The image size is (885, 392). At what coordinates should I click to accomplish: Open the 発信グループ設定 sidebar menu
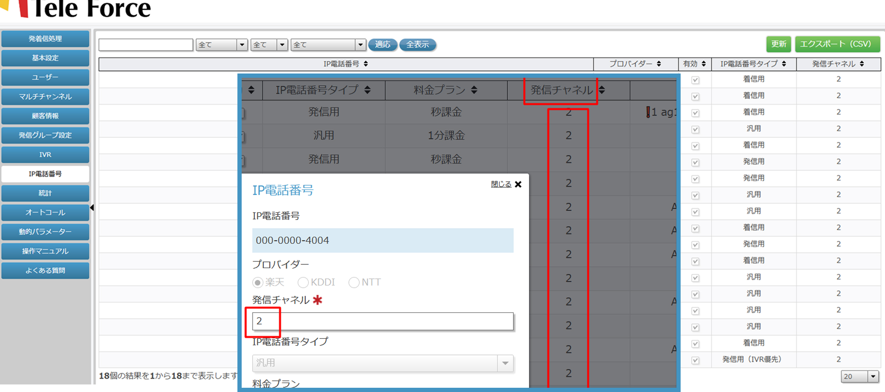click(x=45, y=135)
